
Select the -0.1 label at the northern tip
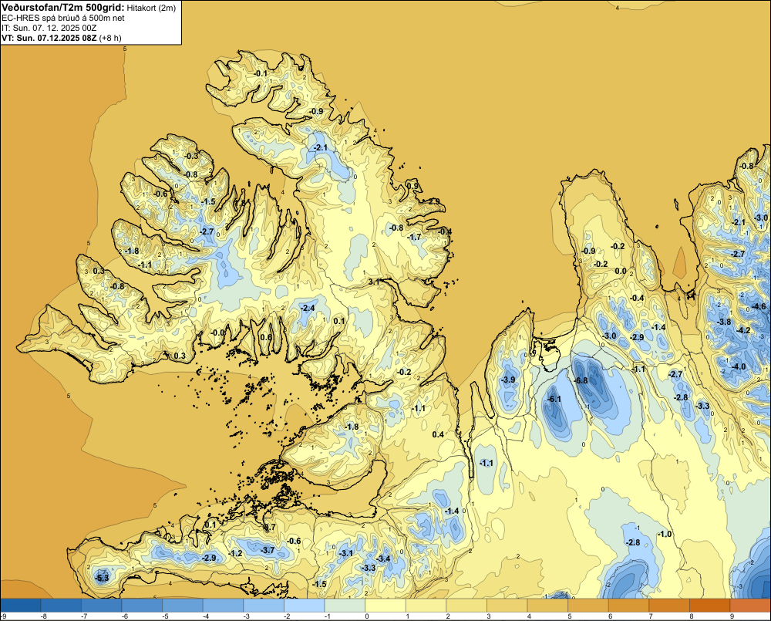coord(261,74)
